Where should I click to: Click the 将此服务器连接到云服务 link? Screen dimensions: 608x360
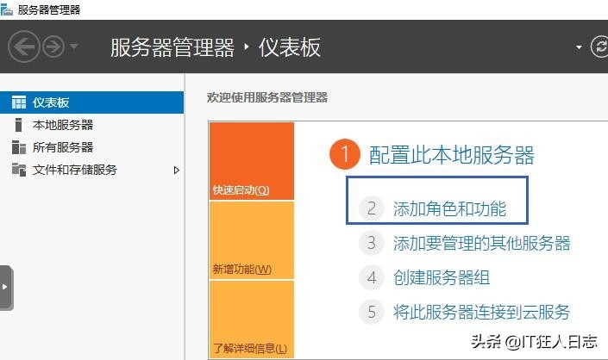(481, 313)
